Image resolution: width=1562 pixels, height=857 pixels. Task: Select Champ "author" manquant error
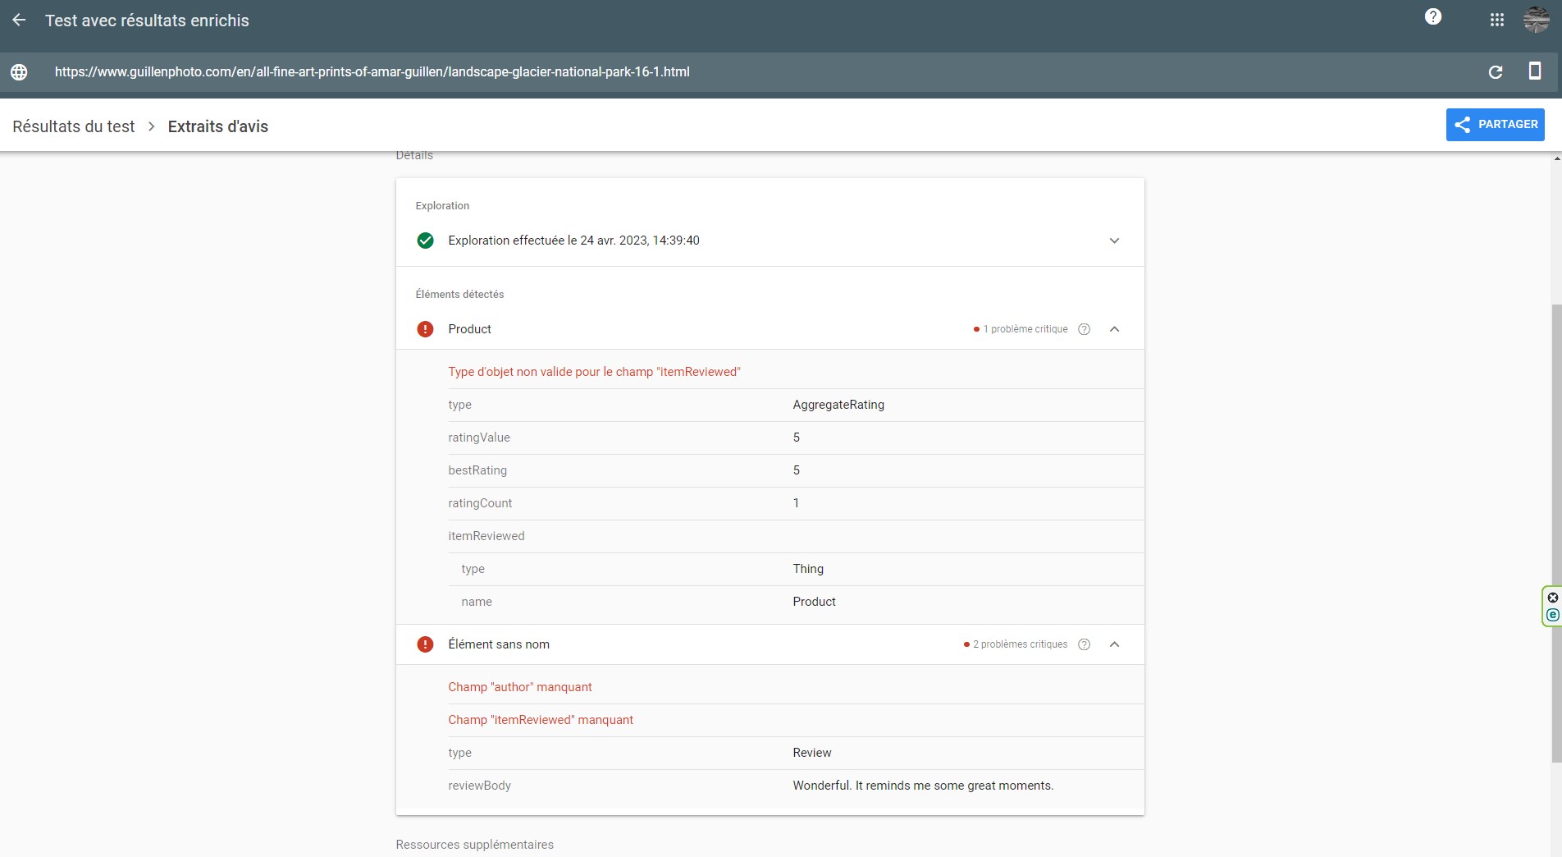pyautogui.click(x=519, y=687)
